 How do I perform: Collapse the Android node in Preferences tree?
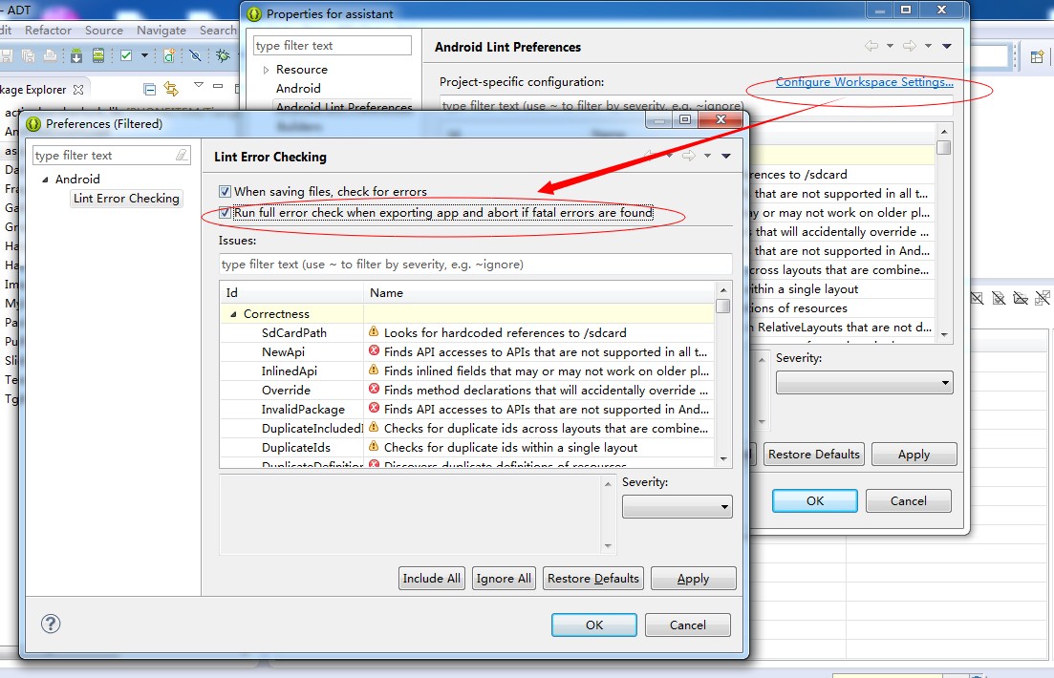tap(45, 180)
